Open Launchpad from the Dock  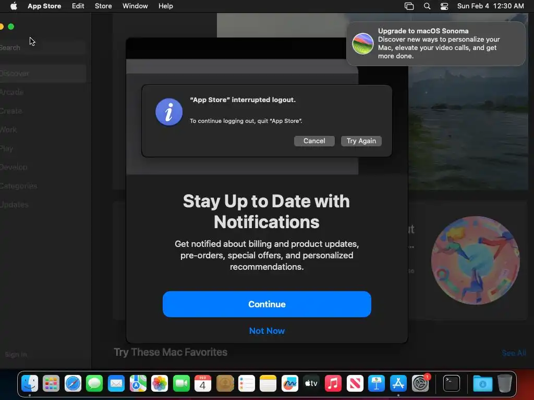pos(51,384)
